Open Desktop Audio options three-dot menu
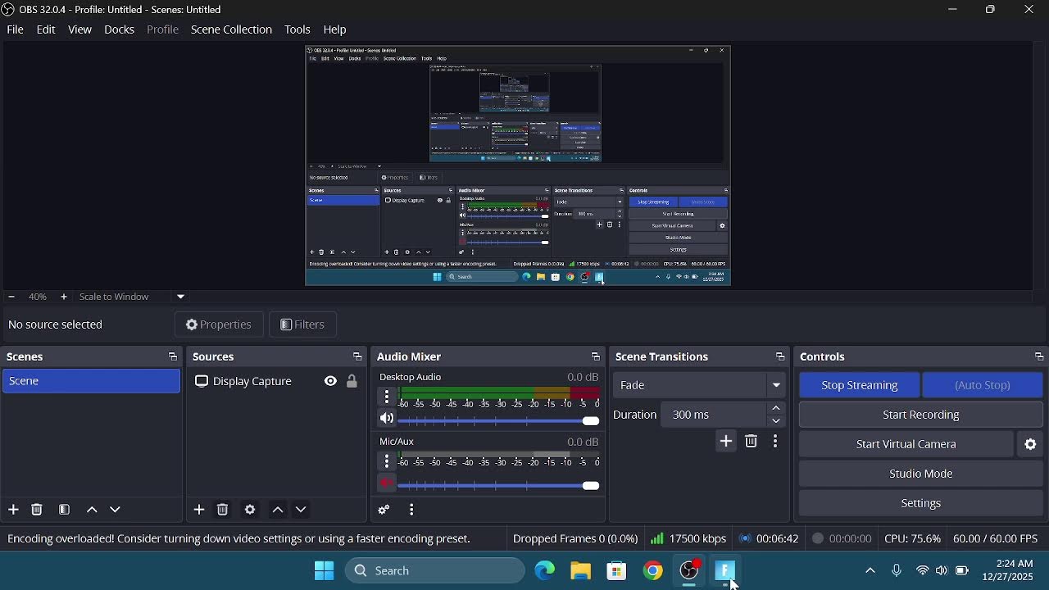The image size is (1049, 590). [x=387, y=397]
